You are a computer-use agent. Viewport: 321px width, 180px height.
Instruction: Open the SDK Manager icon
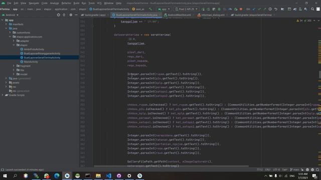point(305,9)
